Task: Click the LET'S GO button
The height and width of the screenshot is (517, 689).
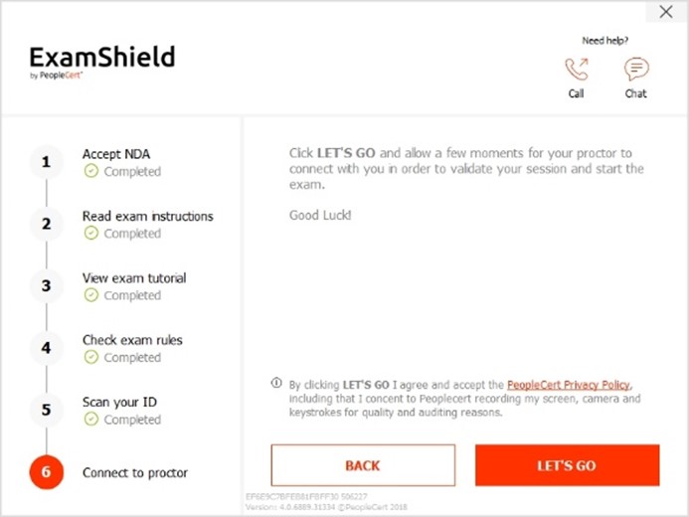Action: [x=568, y=465]
